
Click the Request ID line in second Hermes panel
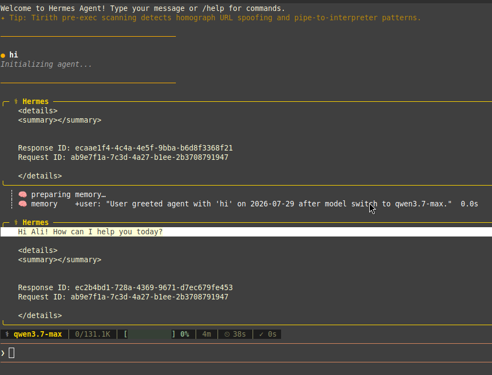tap(123, 297)
